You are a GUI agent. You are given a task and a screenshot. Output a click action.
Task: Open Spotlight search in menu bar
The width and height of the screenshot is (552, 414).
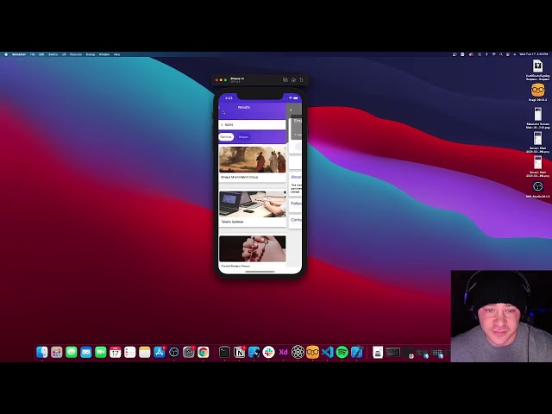pyautogui.click(x=500, y=54)
